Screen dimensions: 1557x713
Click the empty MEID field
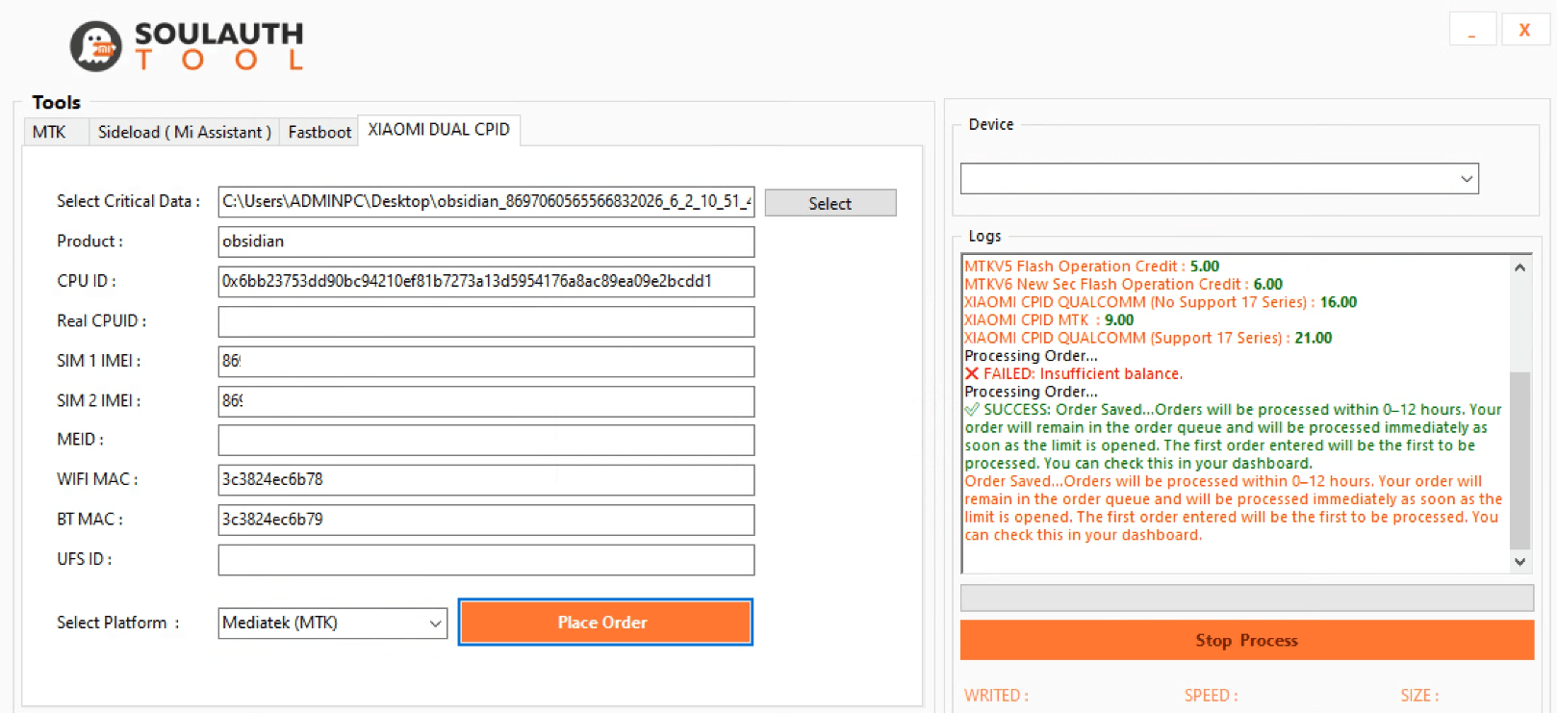click(486, 440)
